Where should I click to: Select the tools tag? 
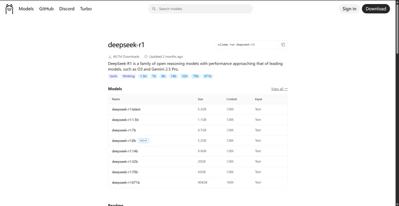tap(113, 76)
